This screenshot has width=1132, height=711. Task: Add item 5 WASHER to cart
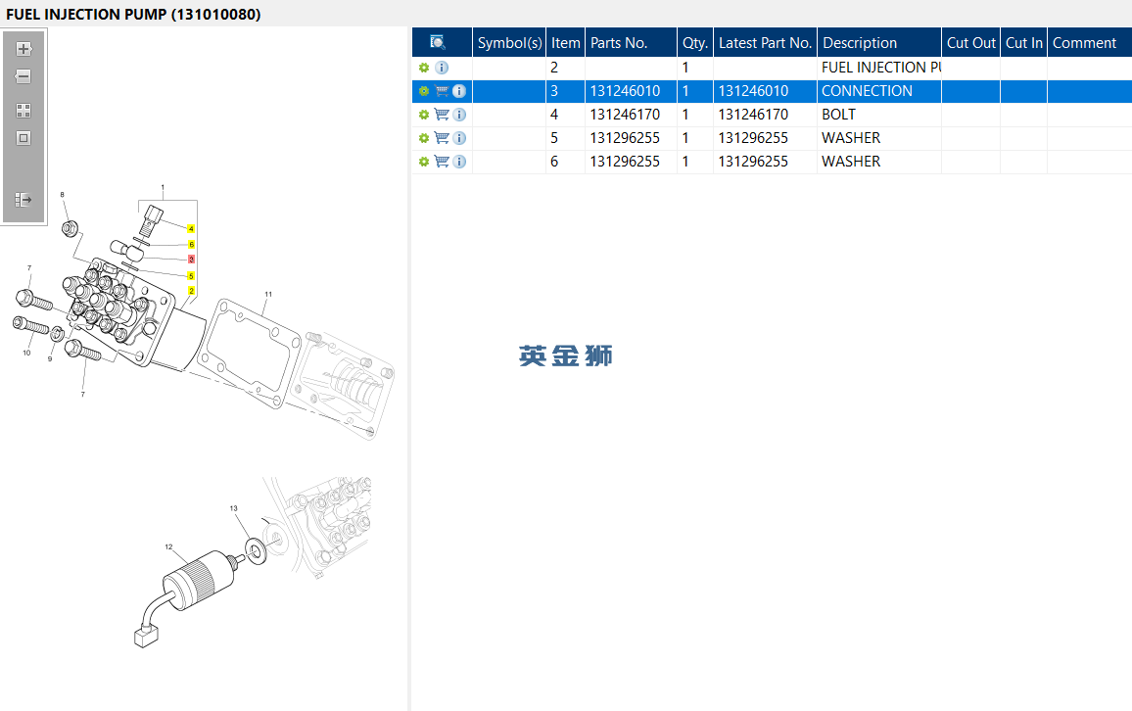coord(442,138)
